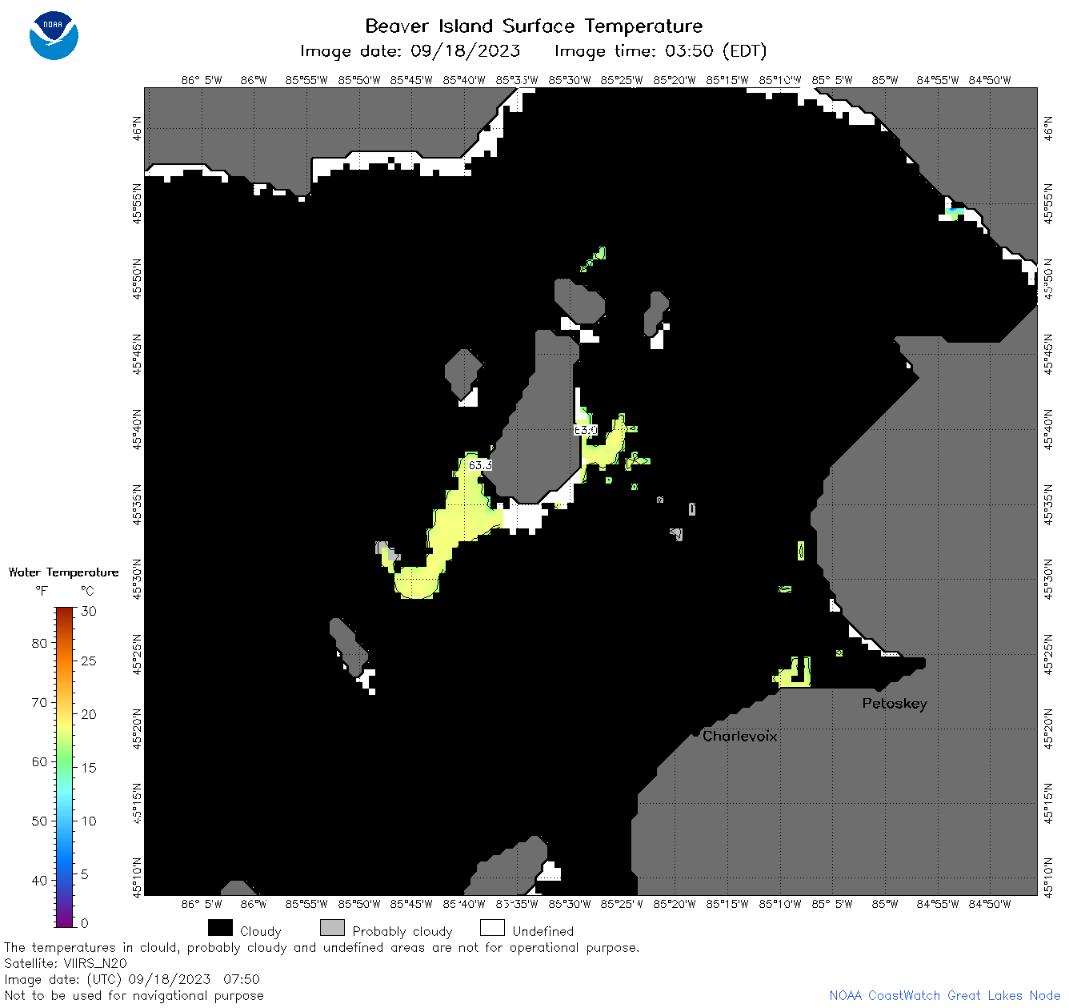Click the 63.3 temperature reading label

click(479, 465)
